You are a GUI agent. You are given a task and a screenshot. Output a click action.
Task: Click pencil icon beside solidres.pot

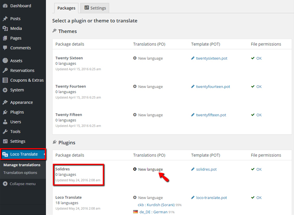click(x=192, y=169)
